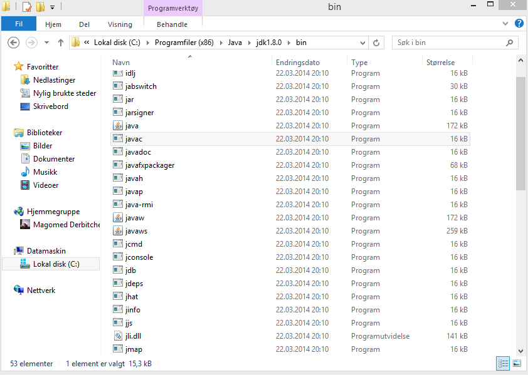Open Bilder library icon
This screenshot has height=375, width=528.
[x=25, y=146]
